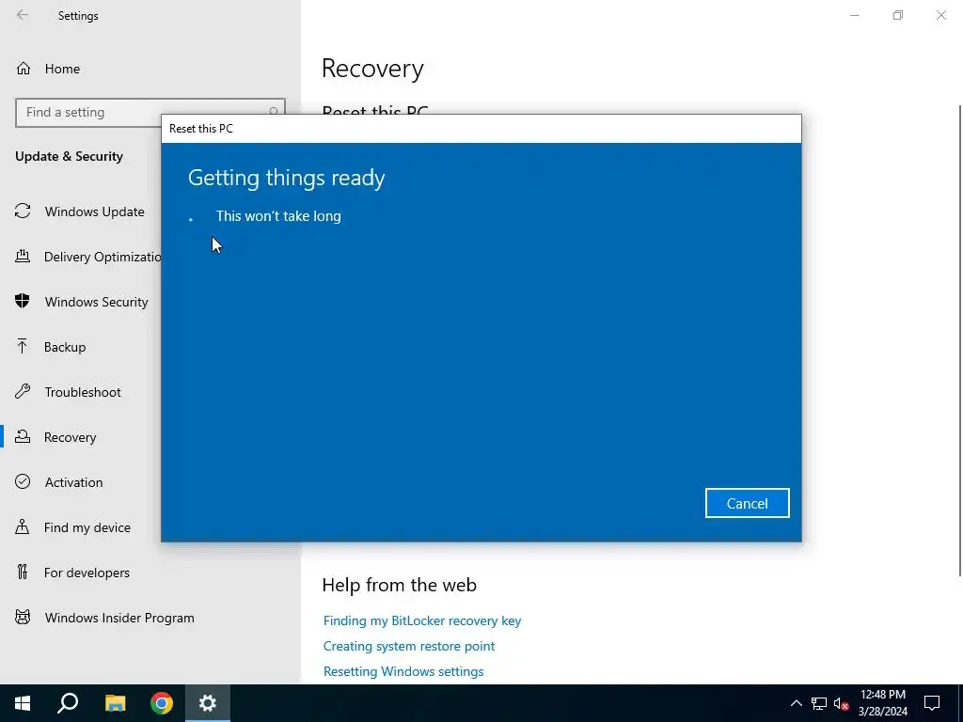
Task: Show hidden system tray icons
Action: 796,703
